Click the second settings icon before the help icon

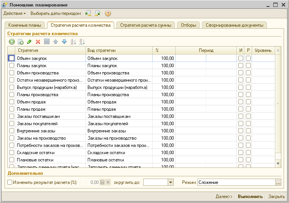coord(97,13)
